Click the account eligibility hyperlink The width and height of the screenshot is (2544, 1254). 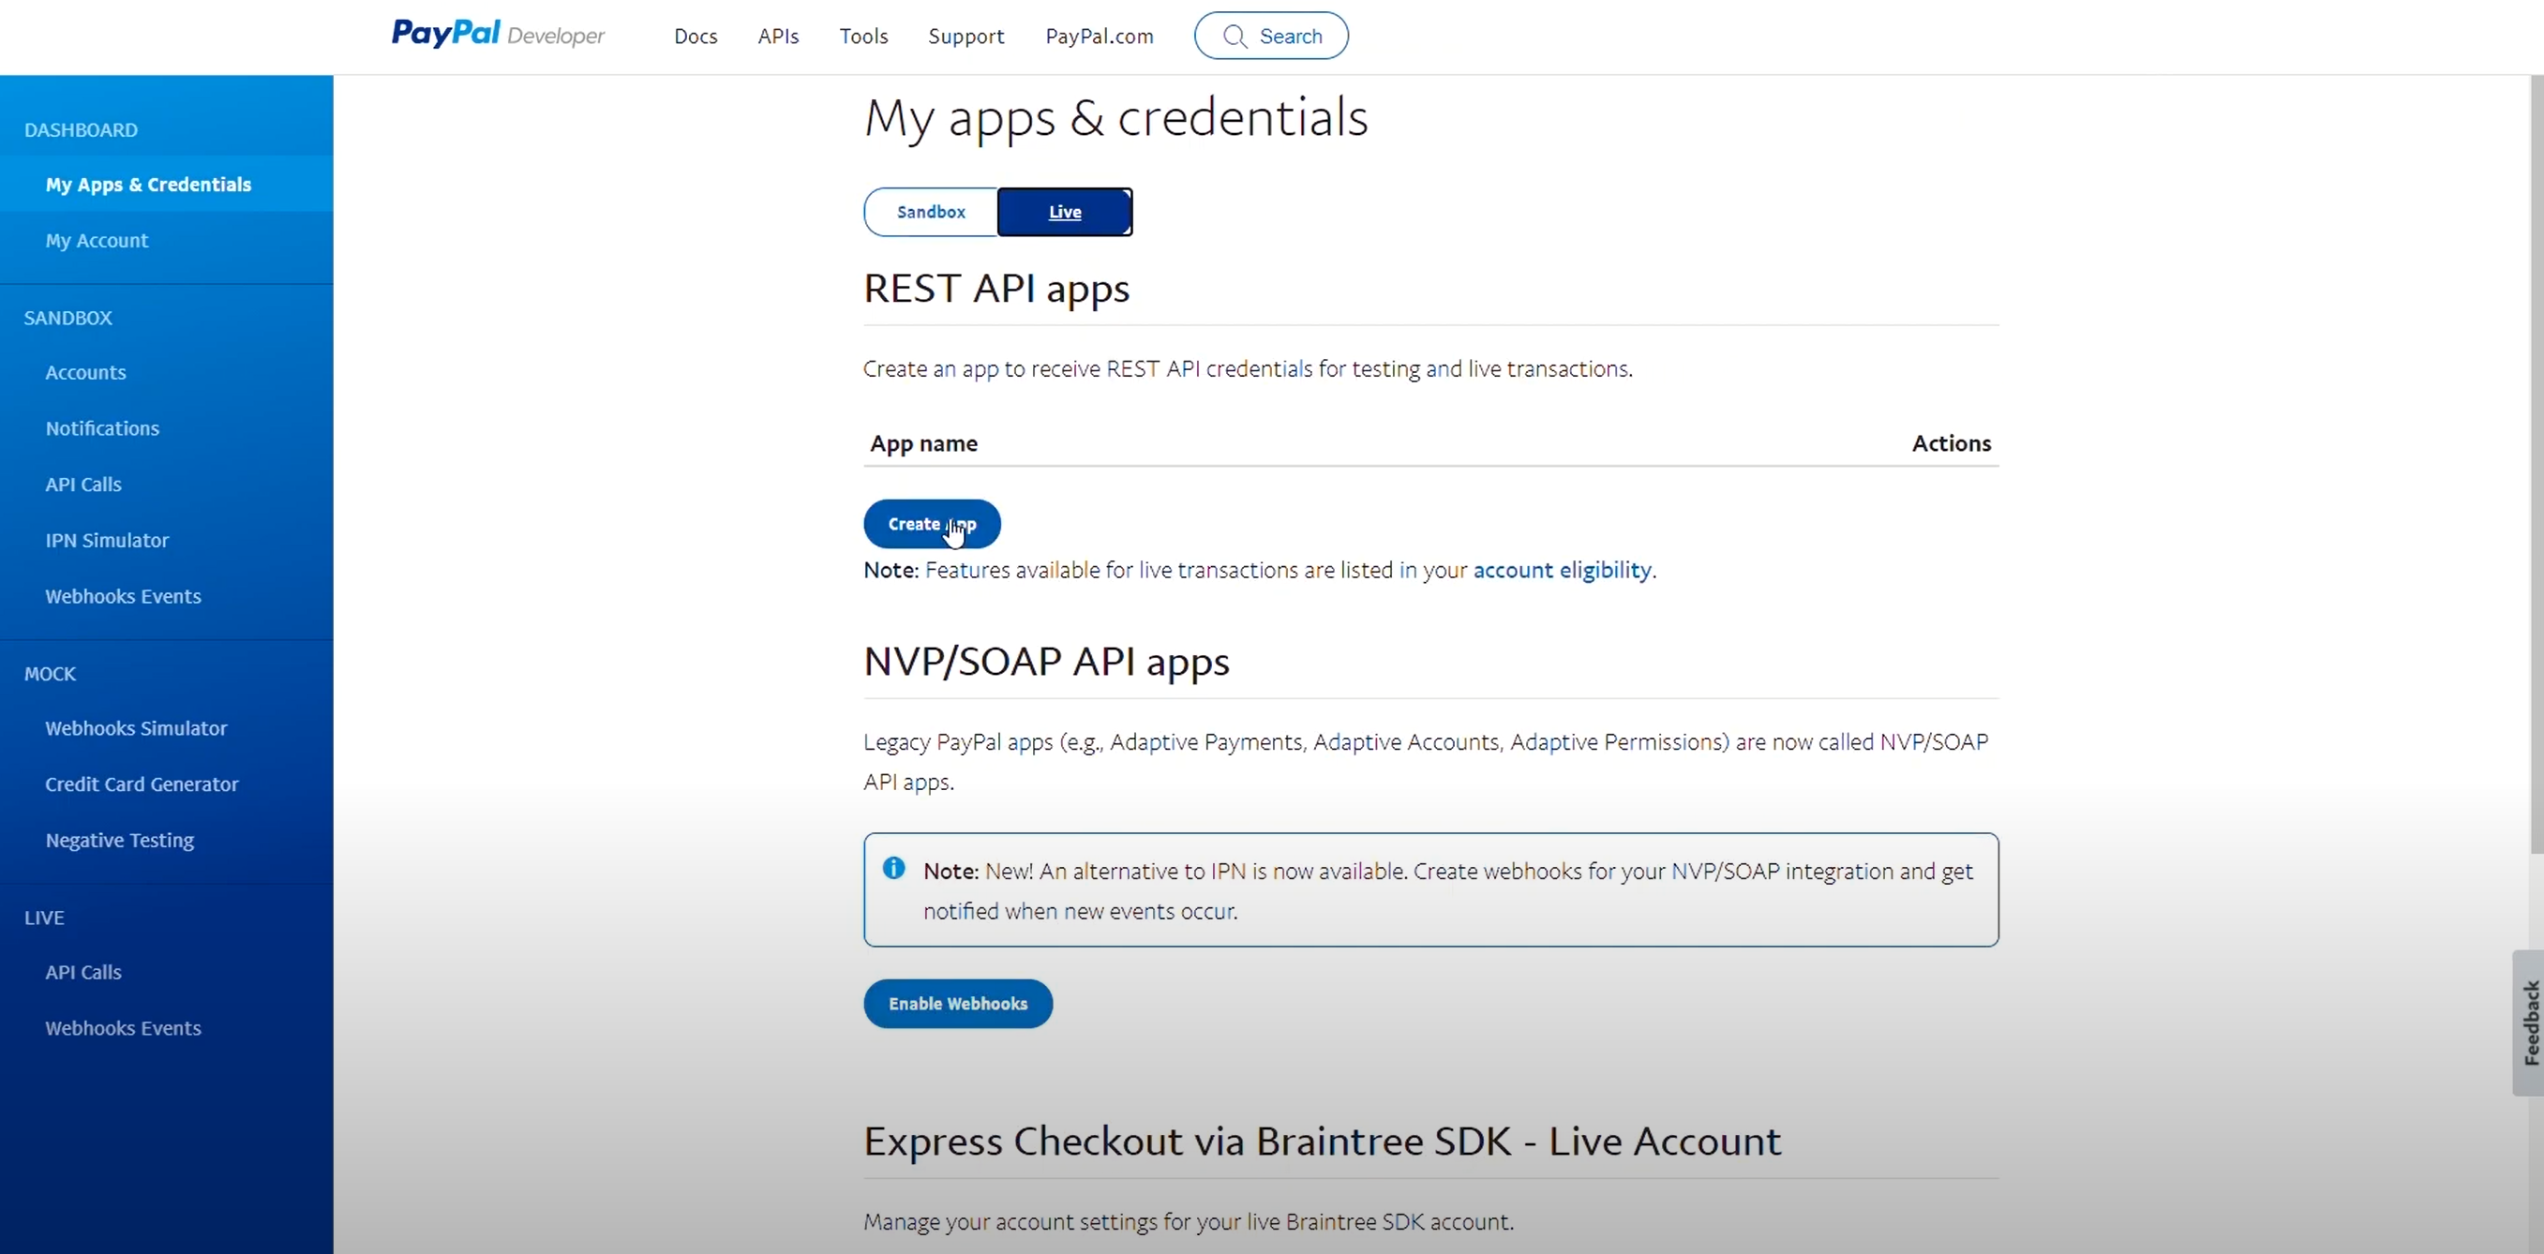coord(1561,570)
